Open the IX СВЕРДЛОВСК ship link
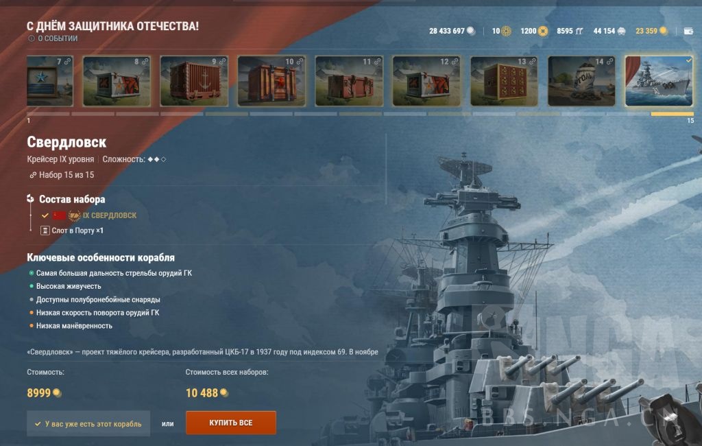 [x=110, y=215]
